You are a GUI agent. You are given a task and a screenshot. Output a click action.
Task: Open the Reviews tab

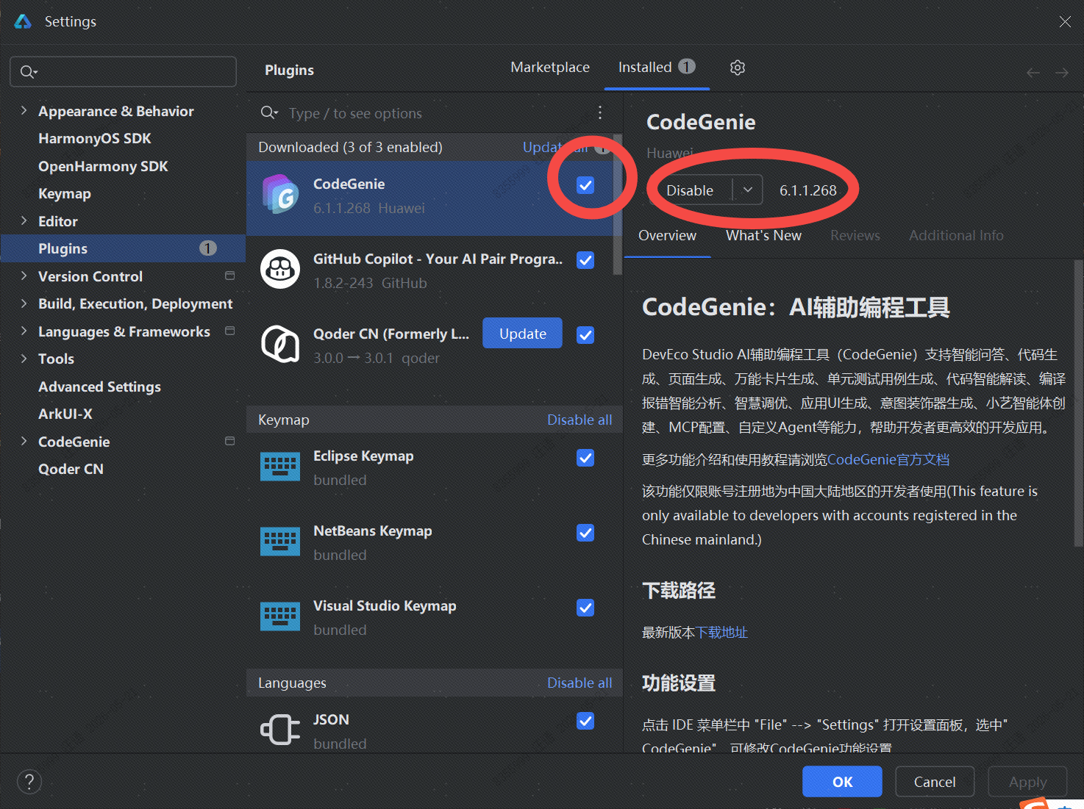(855, 235)
